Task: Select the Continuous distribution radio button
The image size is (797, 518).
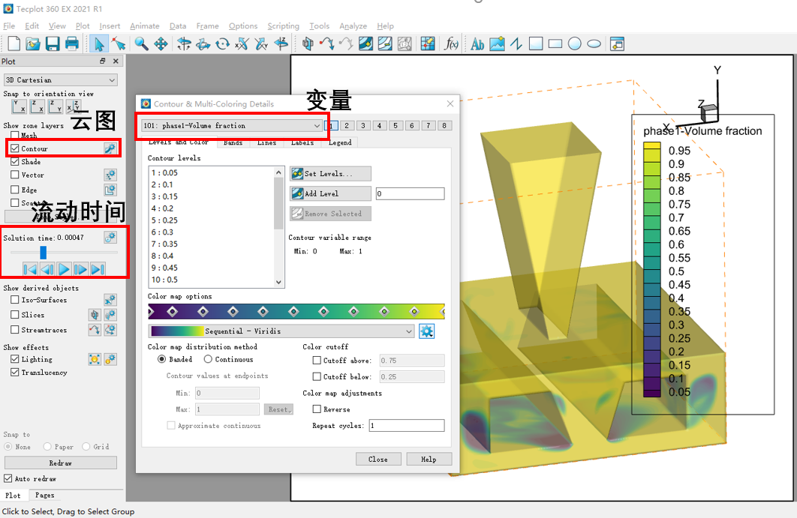Action: pyautogui.click(x=208, y=359)
